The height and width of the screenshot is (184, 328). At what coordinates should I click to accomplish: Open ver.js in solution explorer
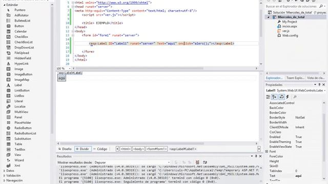pos(286,31)
